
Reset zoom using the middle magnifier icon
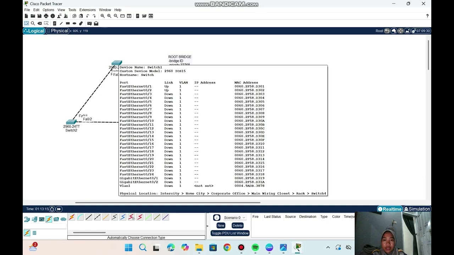click(109, 16)
